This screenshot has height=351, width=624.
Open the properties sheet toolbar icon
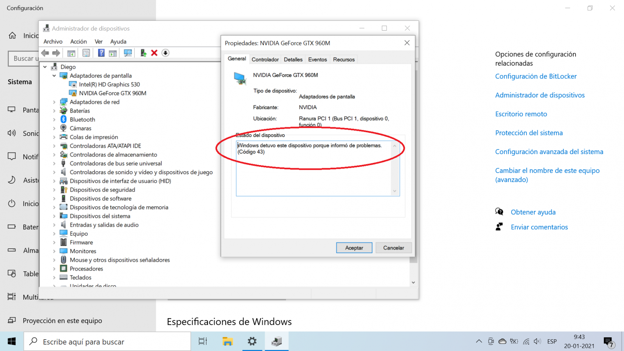pyautogui.click(x=86, y=53)
